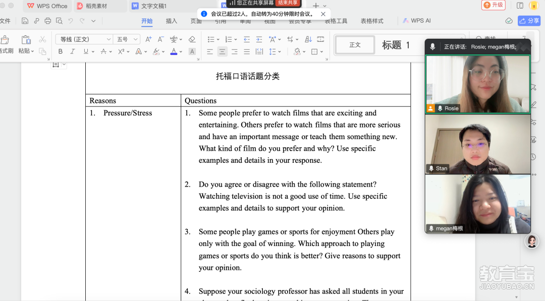The image size is (545, 301).
Task: Switch to the 插入 Insert ribbon tab
Action: coord(172,21)
